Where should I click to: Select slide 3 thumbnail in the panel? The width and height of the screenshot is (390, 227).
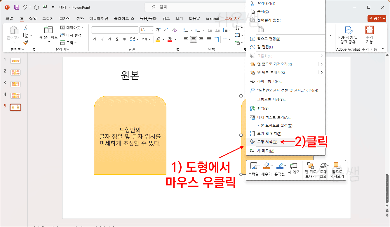(15, 84)
